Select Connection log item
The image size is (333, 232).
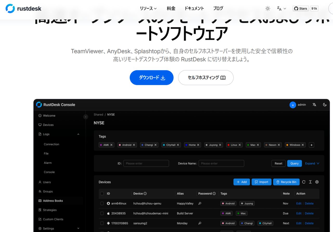tap(52, 144)
